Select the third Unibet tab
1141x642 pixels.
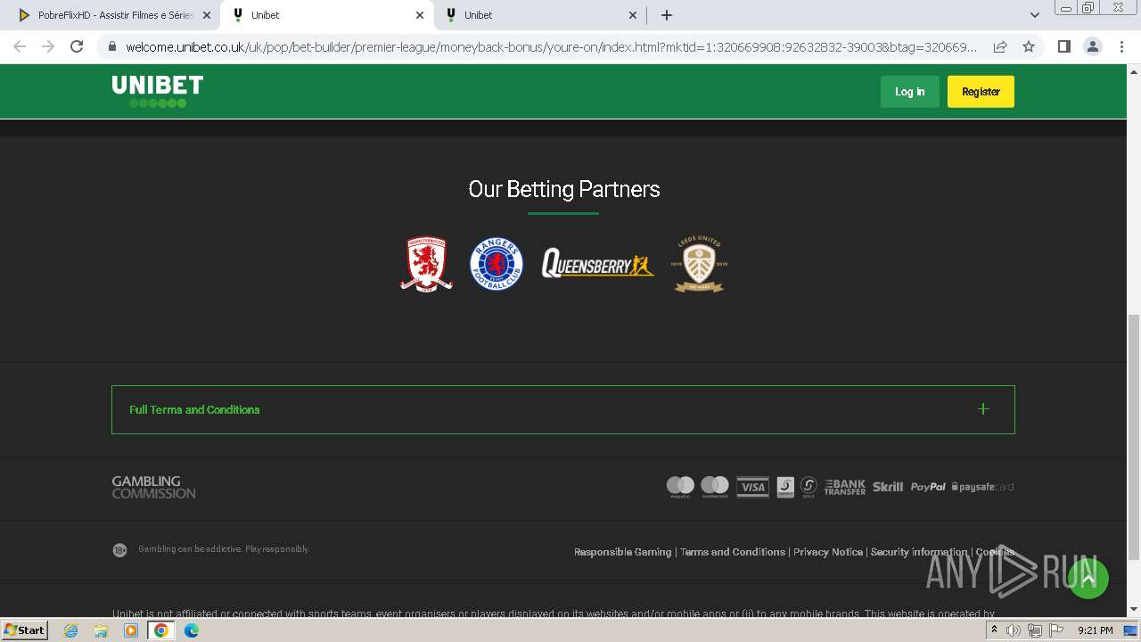tap(542, 15)
